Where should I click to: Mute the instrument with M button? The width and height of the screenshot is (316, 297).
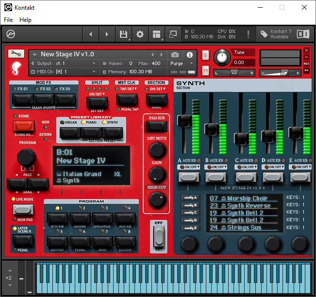[205, 70]
